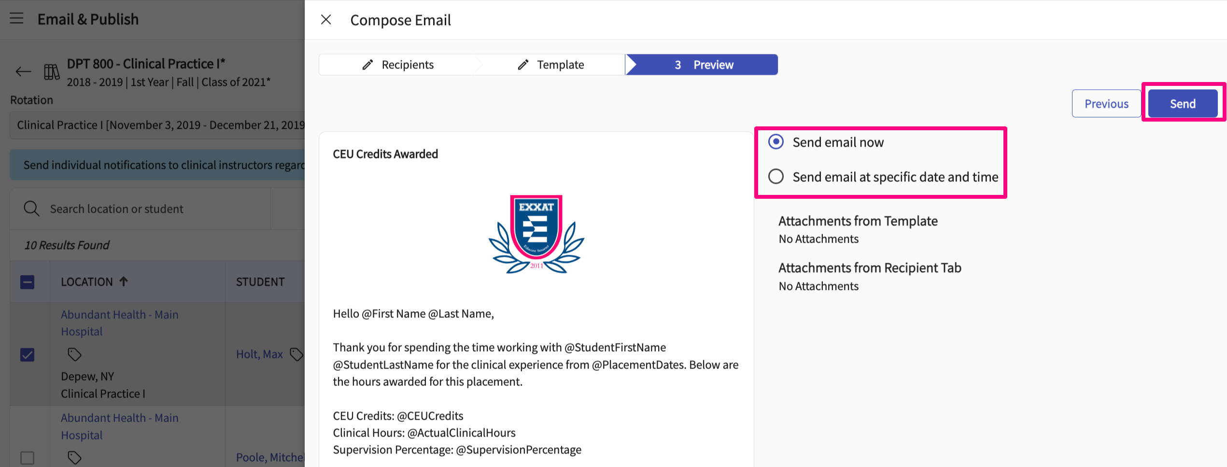Click the Previous button
The width and height of the screenshot is (1227, 467).
click(x=1106, y=104)
